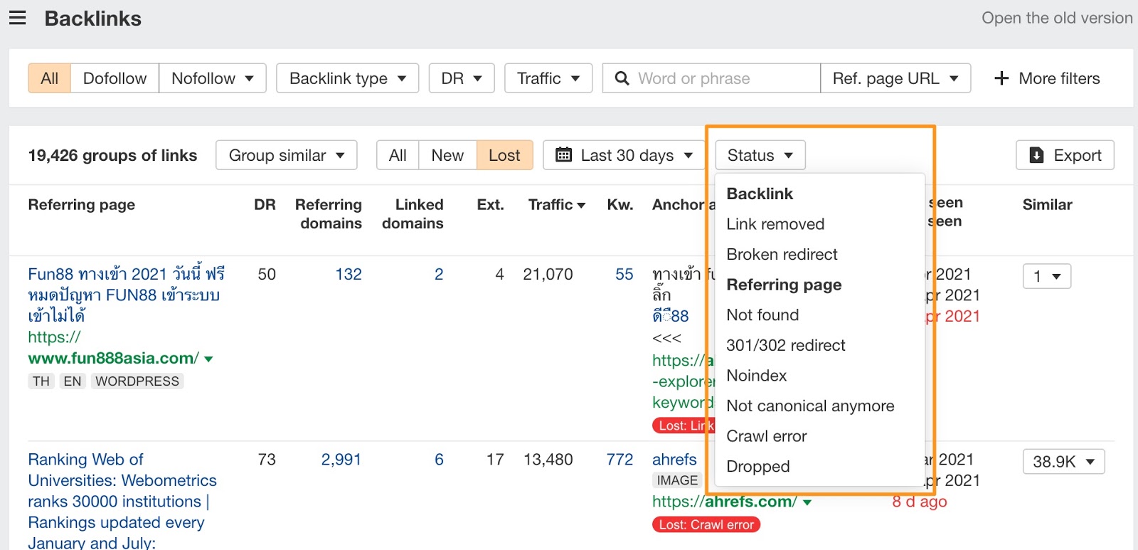Expand the ahrefs.com URL arrow
This screenshot has height=550, width=1138.
point(807,502)
